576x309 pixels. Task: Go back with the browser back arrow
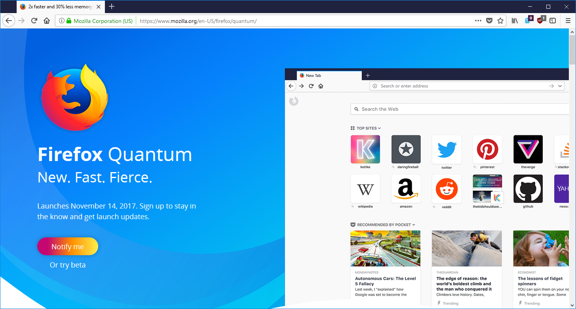click(9, 21)
